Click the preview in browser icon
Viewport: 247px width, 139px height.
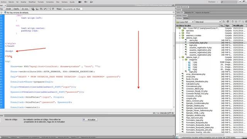click(x=37, y=9)
